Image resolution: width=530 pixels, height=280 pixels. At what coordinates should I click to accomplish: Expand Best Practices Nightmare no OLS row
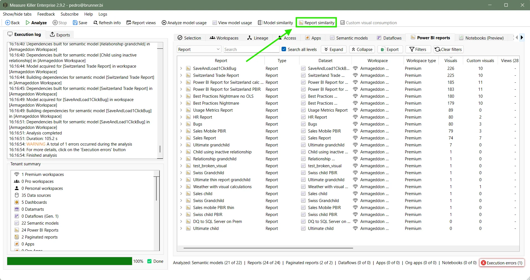tap(181, 96)
